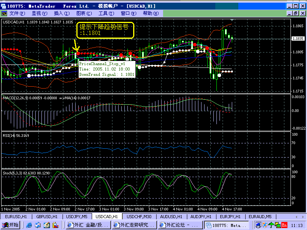Click the monitor icon in system tray
This screenshot has height=230, width=307.
(258, 225)
